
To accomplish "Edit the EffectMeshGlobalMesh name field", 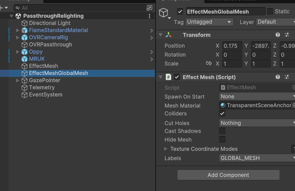I will pos(225,11).
